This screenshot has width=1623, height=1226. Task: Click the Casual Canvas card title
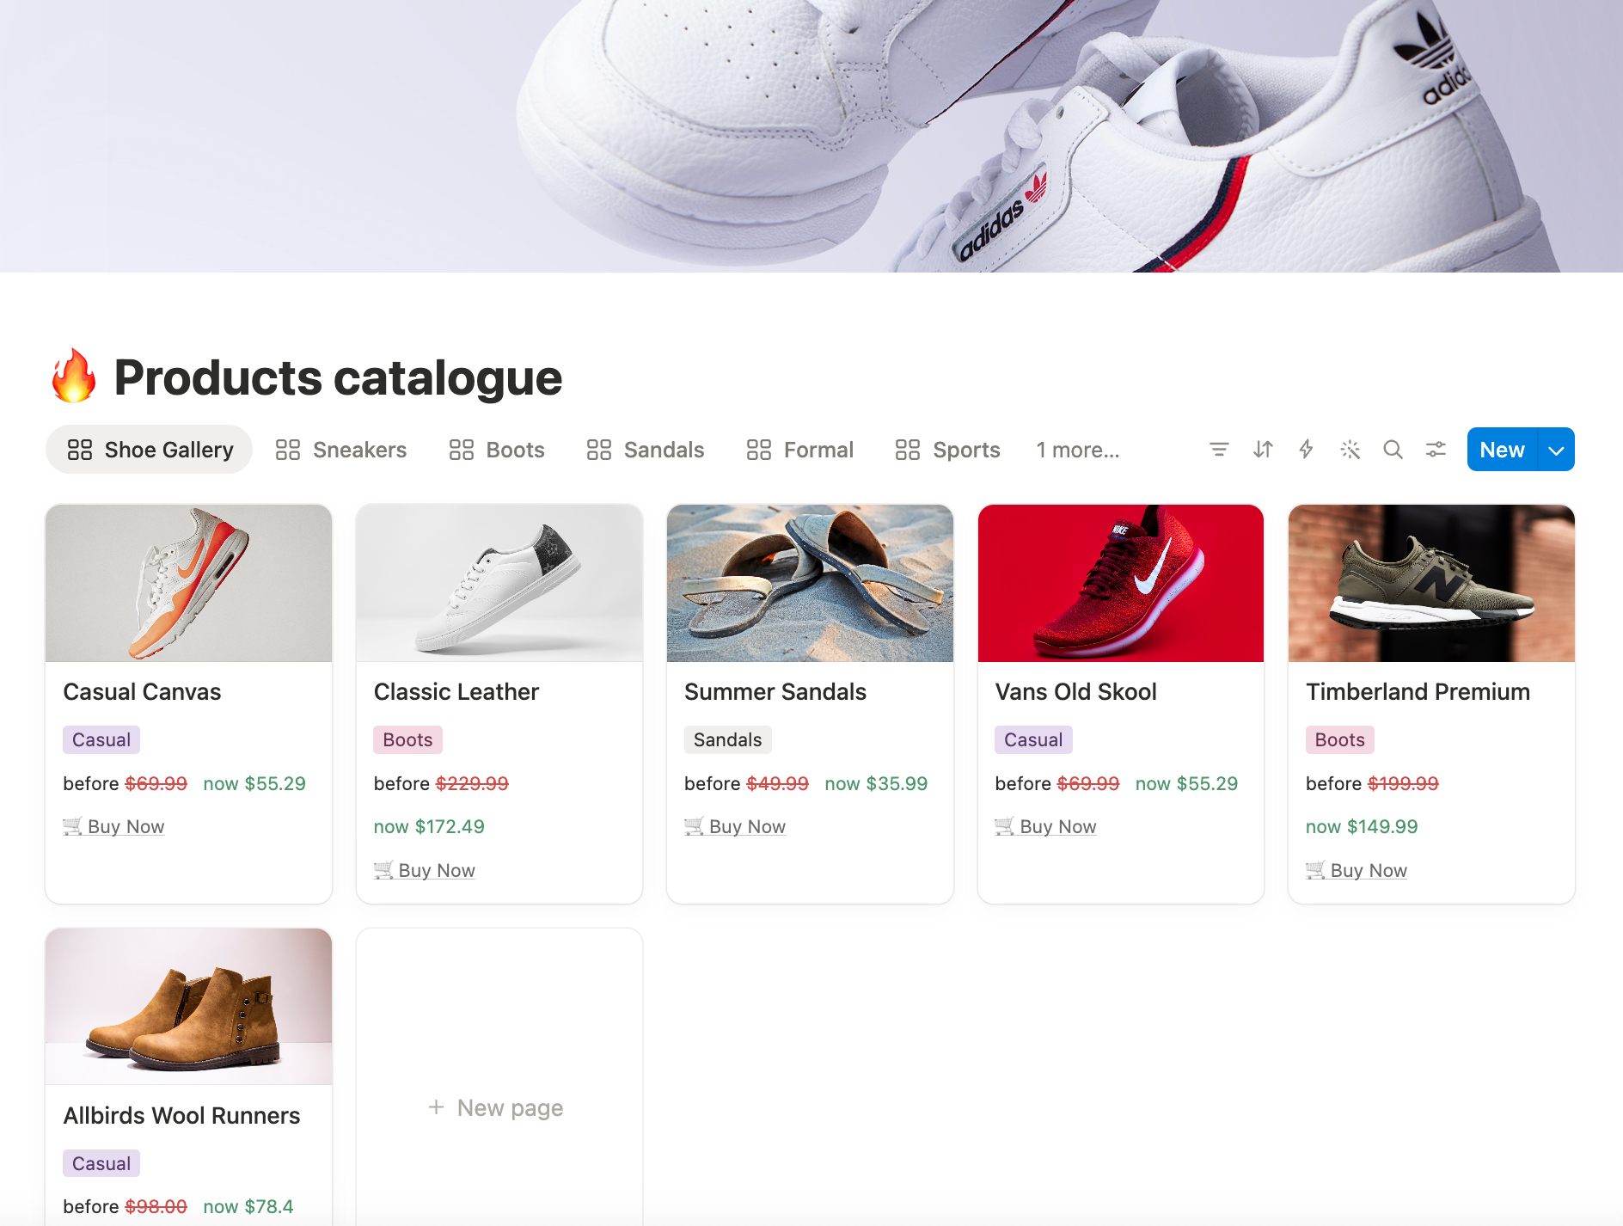tap(142, 692)
